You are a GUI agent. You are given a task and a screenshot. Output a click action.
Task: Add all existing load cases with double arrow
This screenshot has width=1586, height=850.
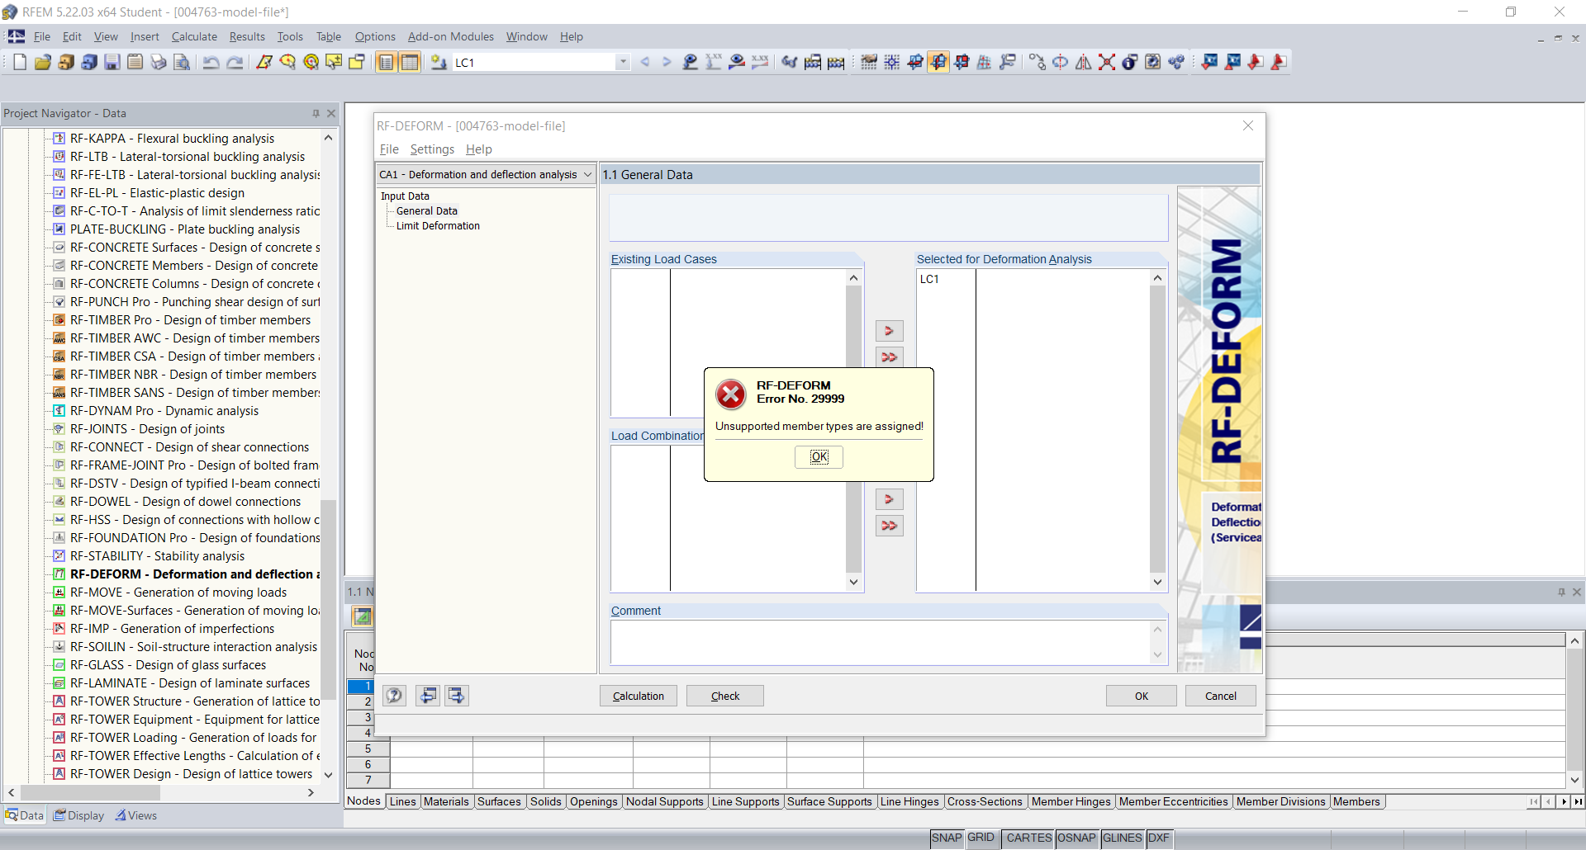tap(890, 357)
